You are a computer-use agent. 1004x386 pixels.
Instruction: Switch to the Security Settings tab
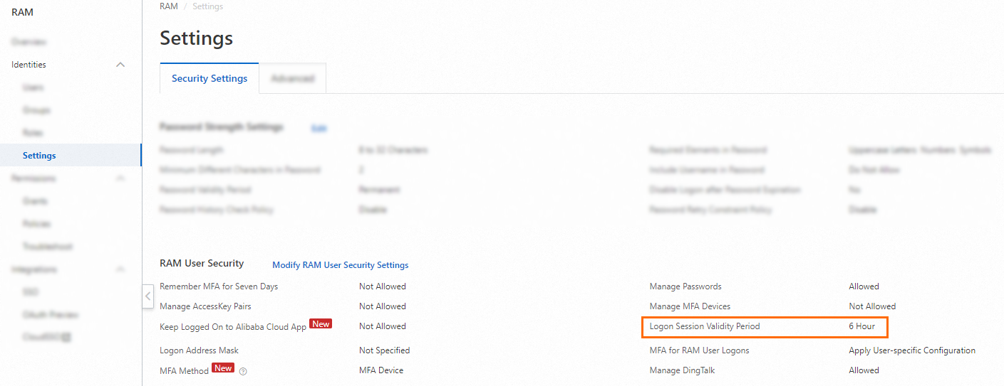[209, 79]
